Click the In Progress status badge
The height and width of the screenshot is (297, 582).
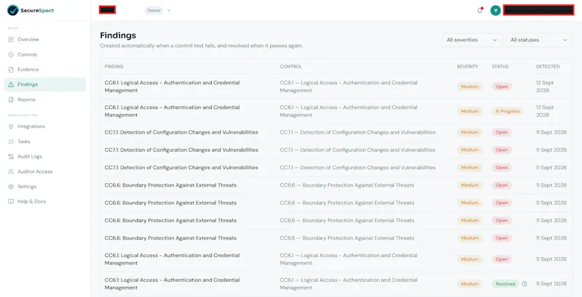[x=507, y=111]
